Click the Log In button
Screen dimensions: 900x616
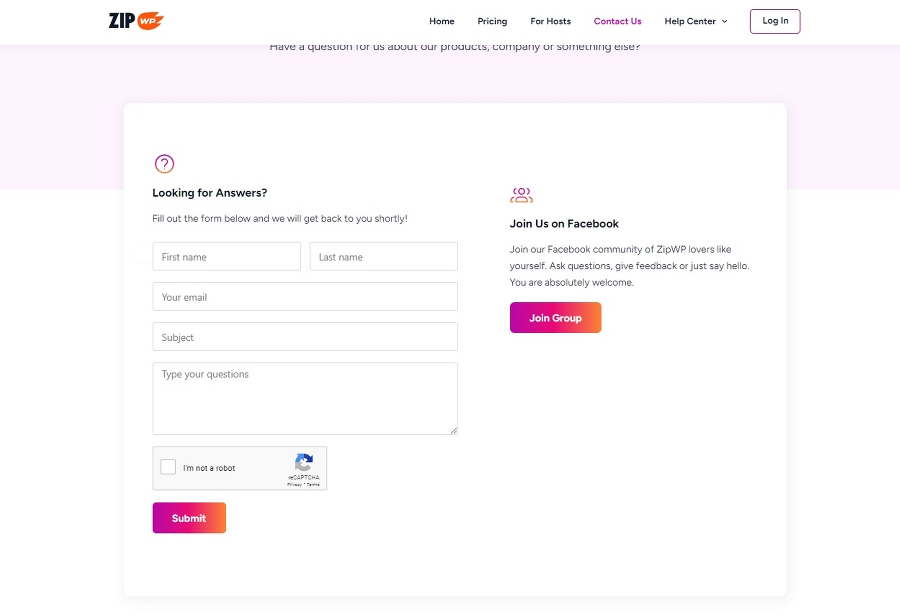coord(775,21)
